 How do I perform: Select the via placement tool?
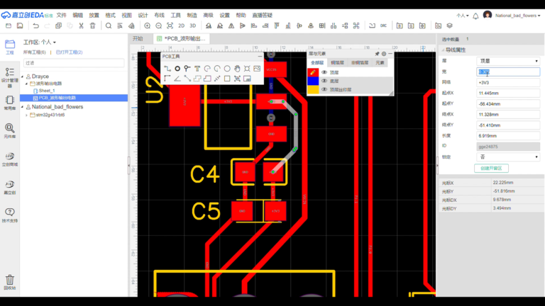(x=177, y=69)
